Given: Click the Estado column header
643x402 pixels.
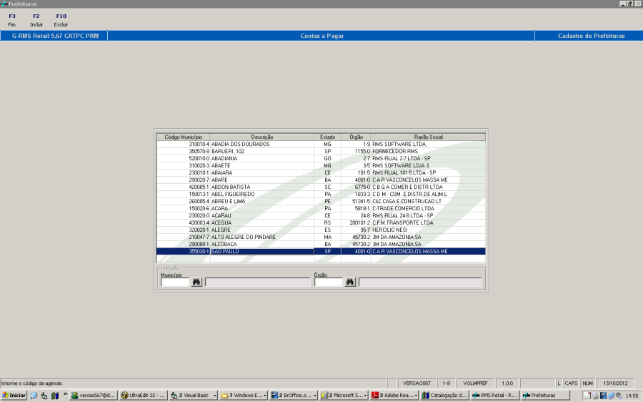Looking at the screenshot, I should pyautogui.click(x=328, y=137).
